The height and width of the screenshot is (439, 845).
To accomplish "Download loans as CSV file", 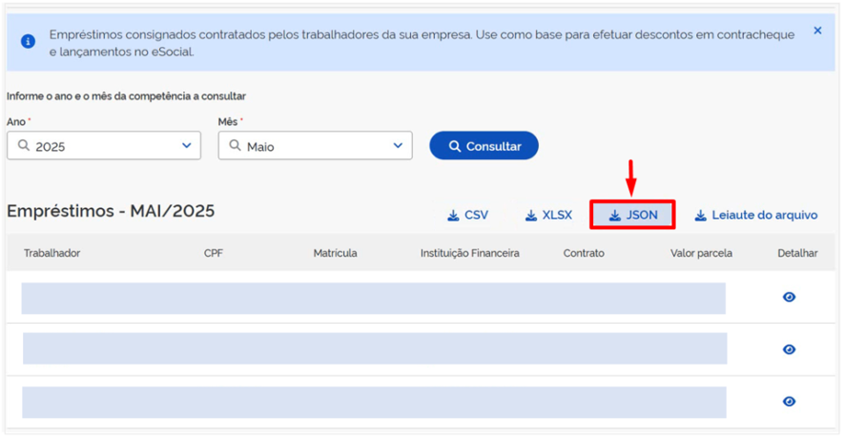I will tap(467, 215).
